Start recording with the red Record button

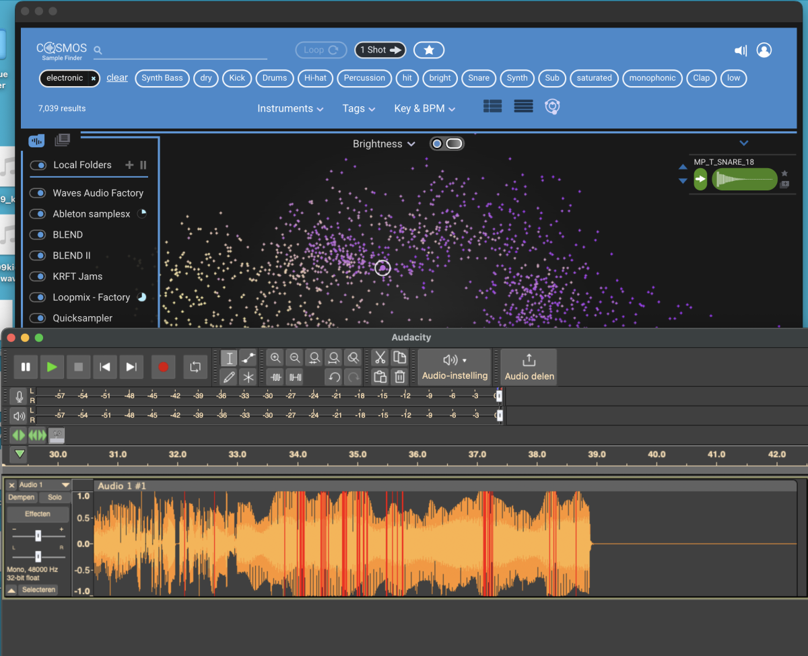point(163,367)
